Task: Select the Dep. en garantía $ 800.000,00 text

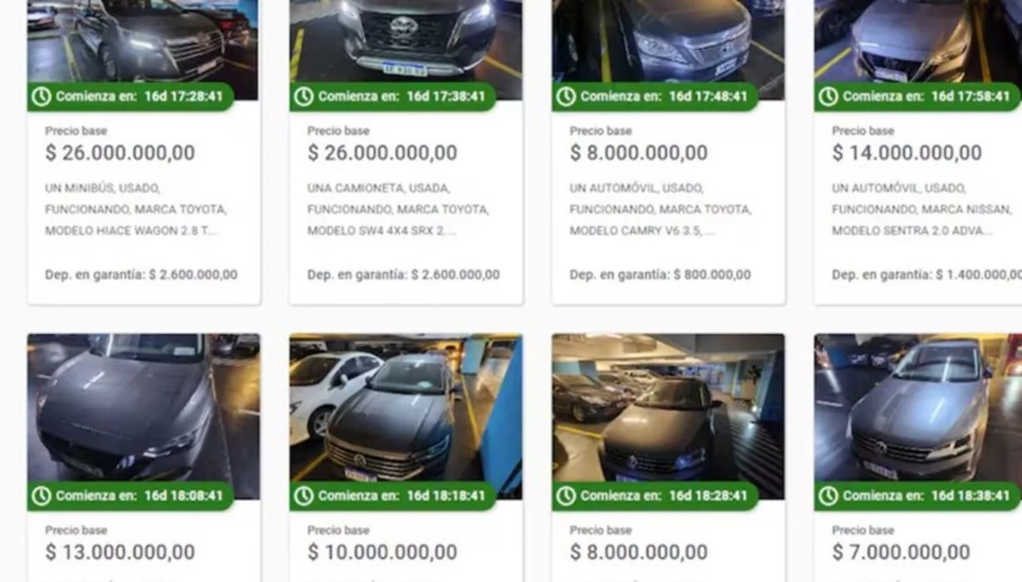Action: pos(660,274)
